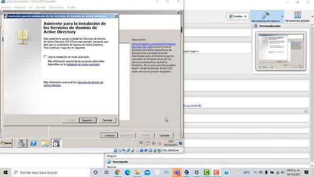The height and width of the screenshot is (177, 314).
Task: Click Siguiente in the Active Directory wizard
Action: (x=88, y=120)
